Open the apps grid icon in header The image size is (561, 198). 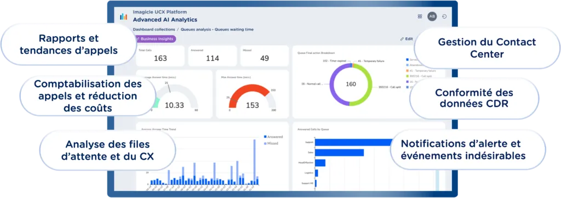pos(420,16)
